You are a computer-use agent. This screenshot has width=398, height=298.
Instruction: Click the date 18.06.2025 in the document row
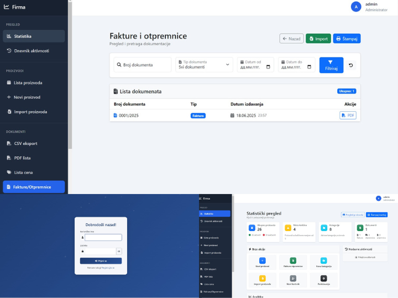pos(246,116)
